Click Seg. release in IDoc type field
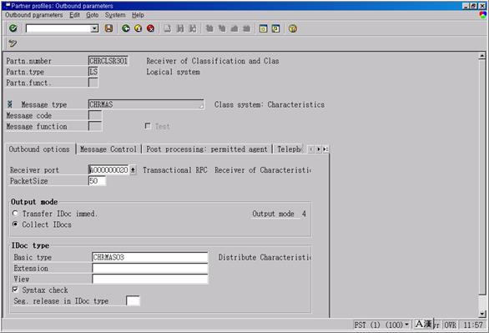The image size is (489, 333). pyautogui.click(x=133, y=301)
